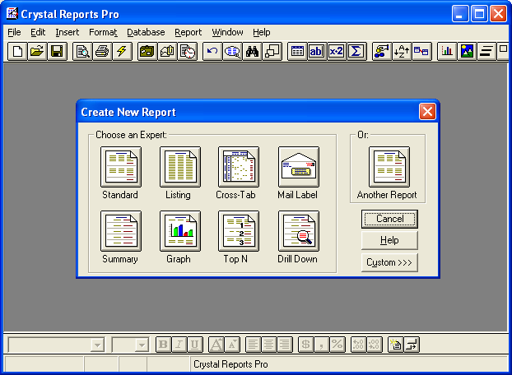The width and height of the screenshot is (512, 375).
Task: Open the Help menu in menu bar
Action: pyautogui.click(x=261, y=32)
